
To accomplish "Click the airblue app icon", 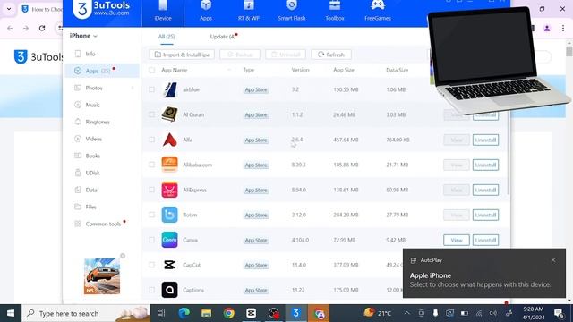I will pos(169,89).
